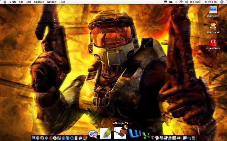Launch Microsoft PowerPoint from the dock
The height and width of the screenshot is (141, 227).
click(153, 138)
